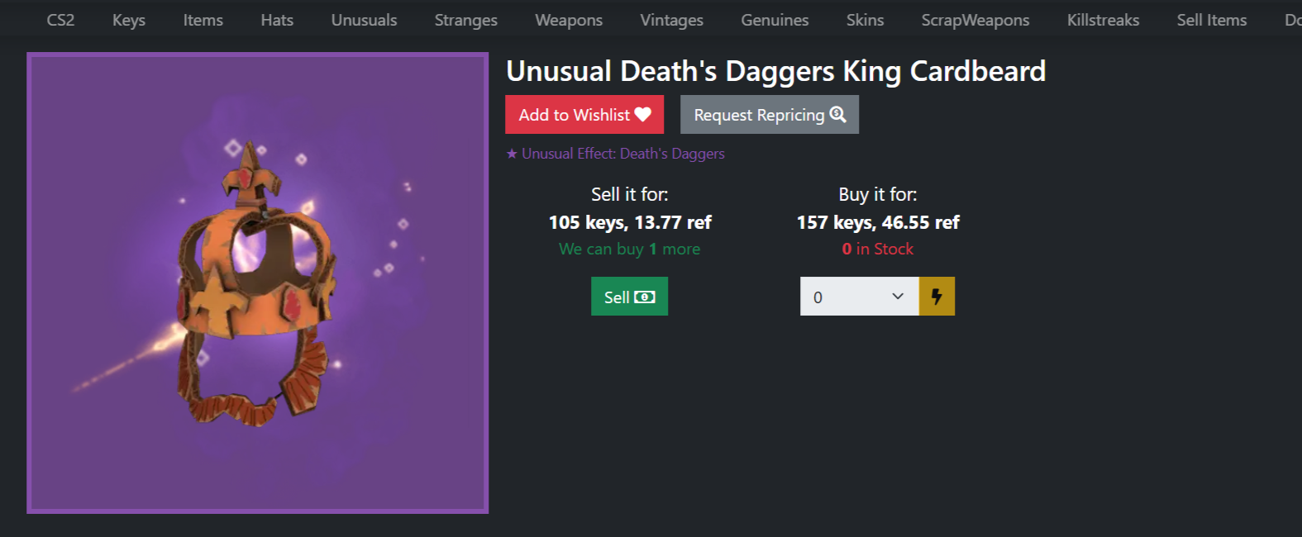
Task: Select Hats in the navigation bar
Action: pos(277,20)
